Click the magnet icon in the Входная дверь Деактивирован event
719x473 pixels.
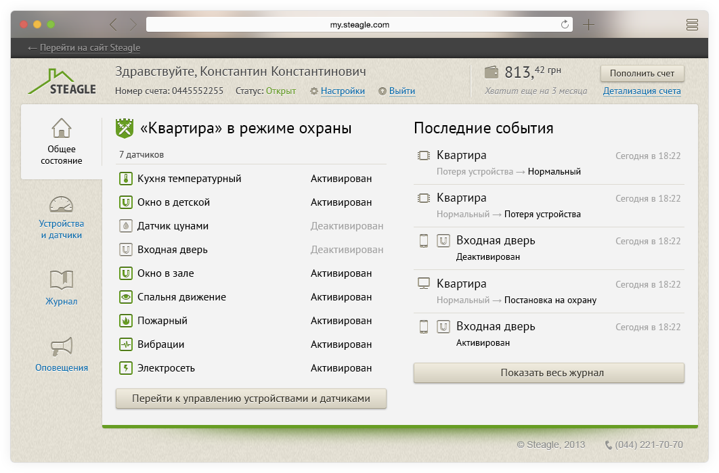[x=443, y=241]
